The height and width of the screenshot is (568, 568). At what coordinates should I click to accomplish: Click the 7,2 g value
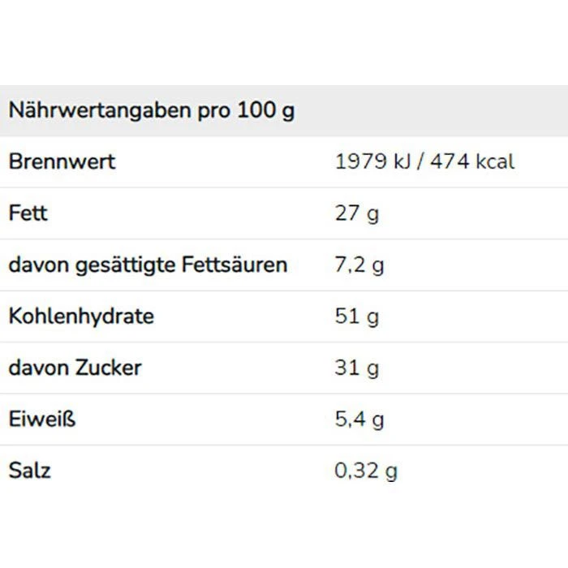pos(359,265)
